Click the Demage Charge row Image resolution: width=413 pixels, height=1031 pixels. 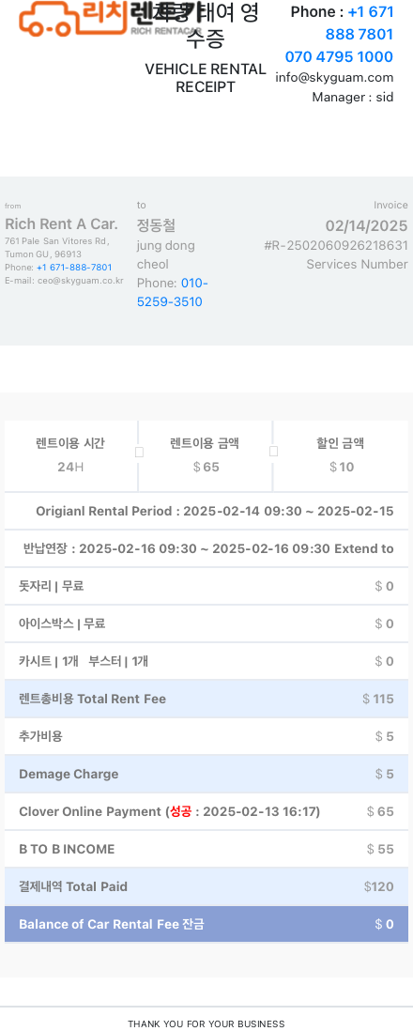click(206, 774)
